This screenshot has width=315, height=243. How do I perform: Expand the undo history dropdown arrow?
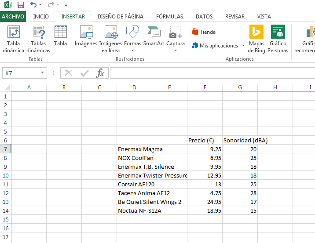tap(40, 4)
